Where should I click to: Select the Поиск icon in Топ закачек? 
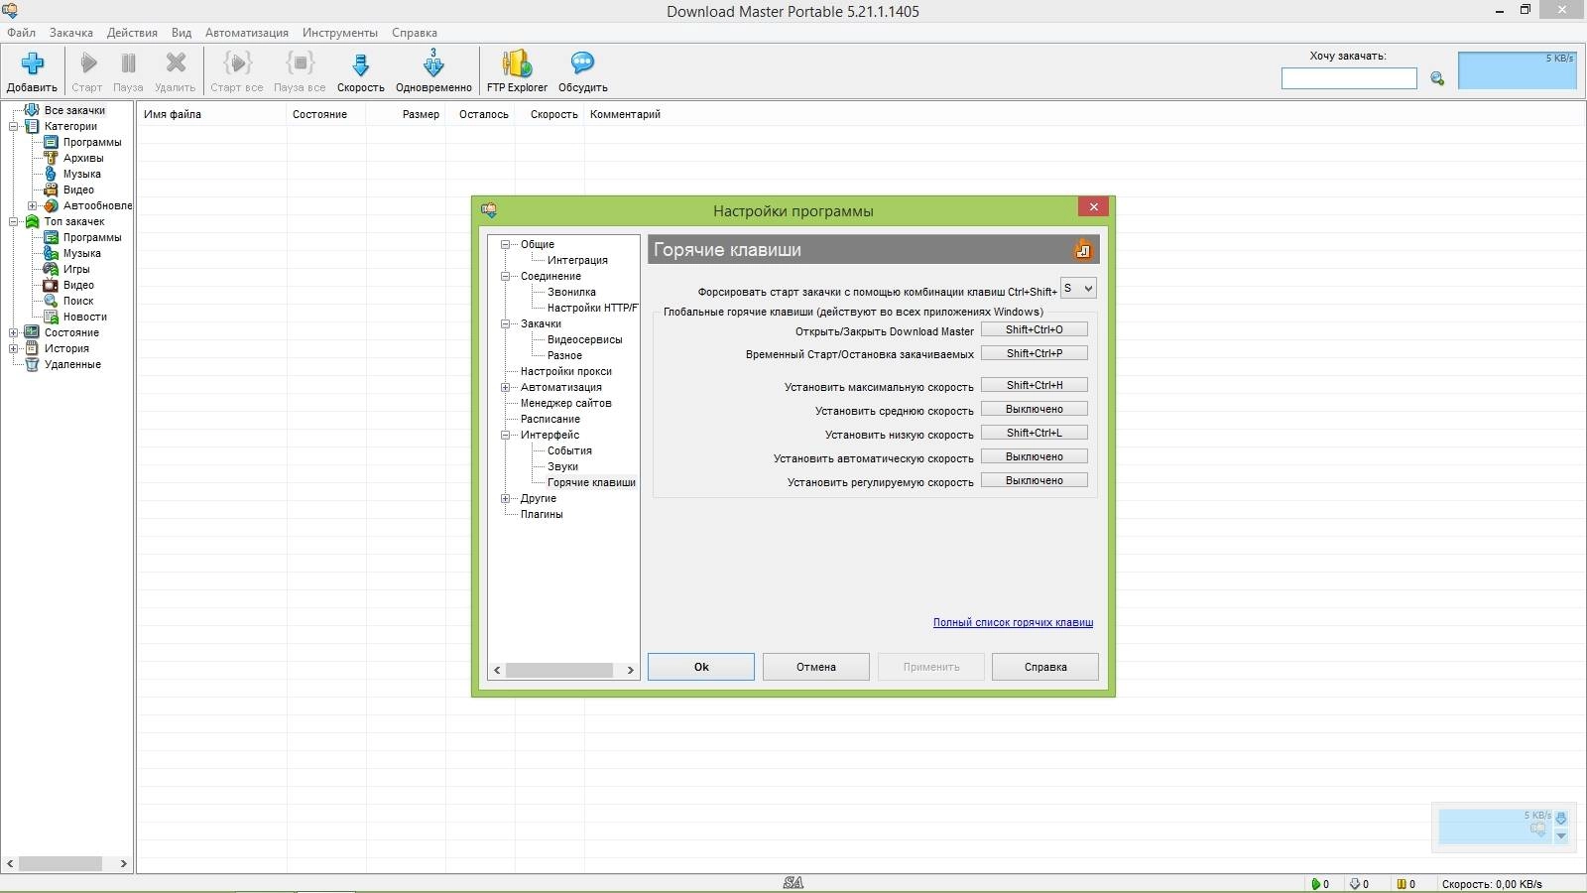click(x=51, y=301)
